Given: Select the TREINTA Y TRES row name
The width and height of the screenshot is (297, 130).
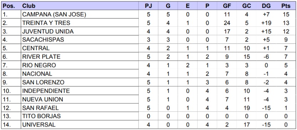Looking at the screenshot, I should (x=46, y=23).
